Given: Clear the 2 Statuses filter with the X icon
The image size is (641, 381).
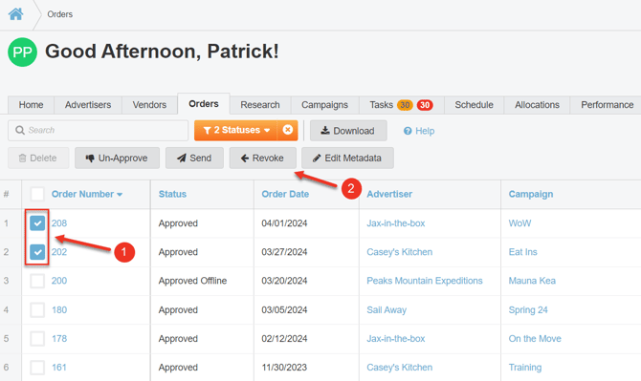Looking at the screenshot, I should 288,130.
